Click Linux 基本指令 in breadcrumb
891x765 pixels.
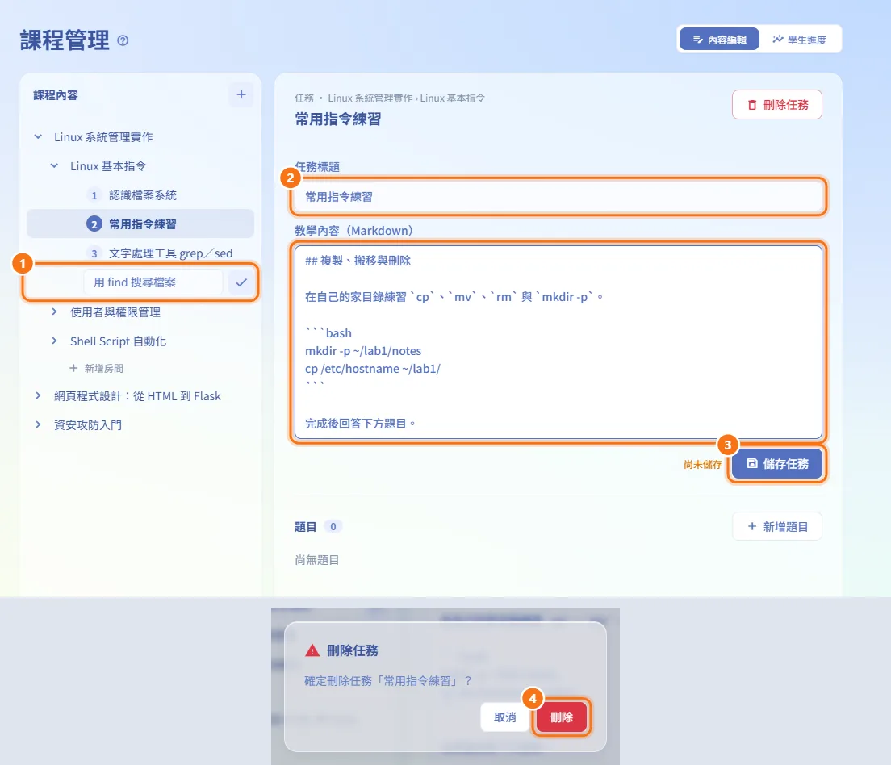point(452,98)
